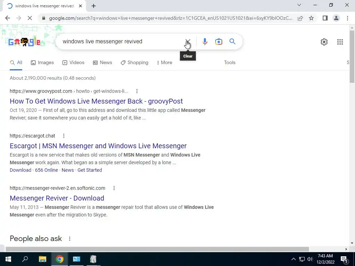Viewport: 355px width, 266px height.
Task: Follow the escargot Download sitelink
Action: pyautogui.click(x=20, y=170)
